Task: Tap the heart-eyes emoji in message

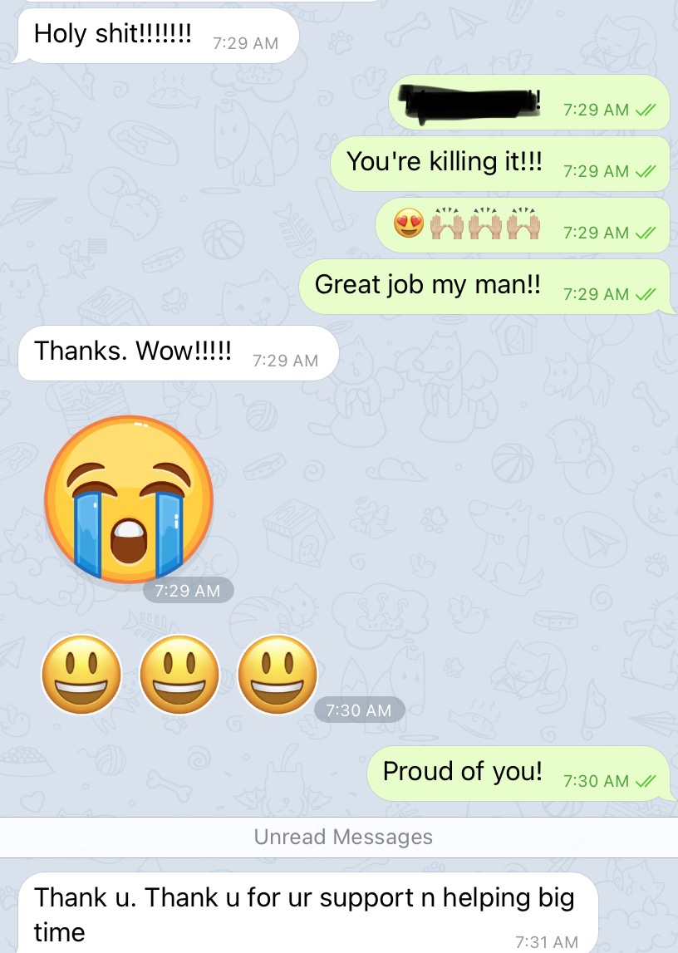Action: 409,223
